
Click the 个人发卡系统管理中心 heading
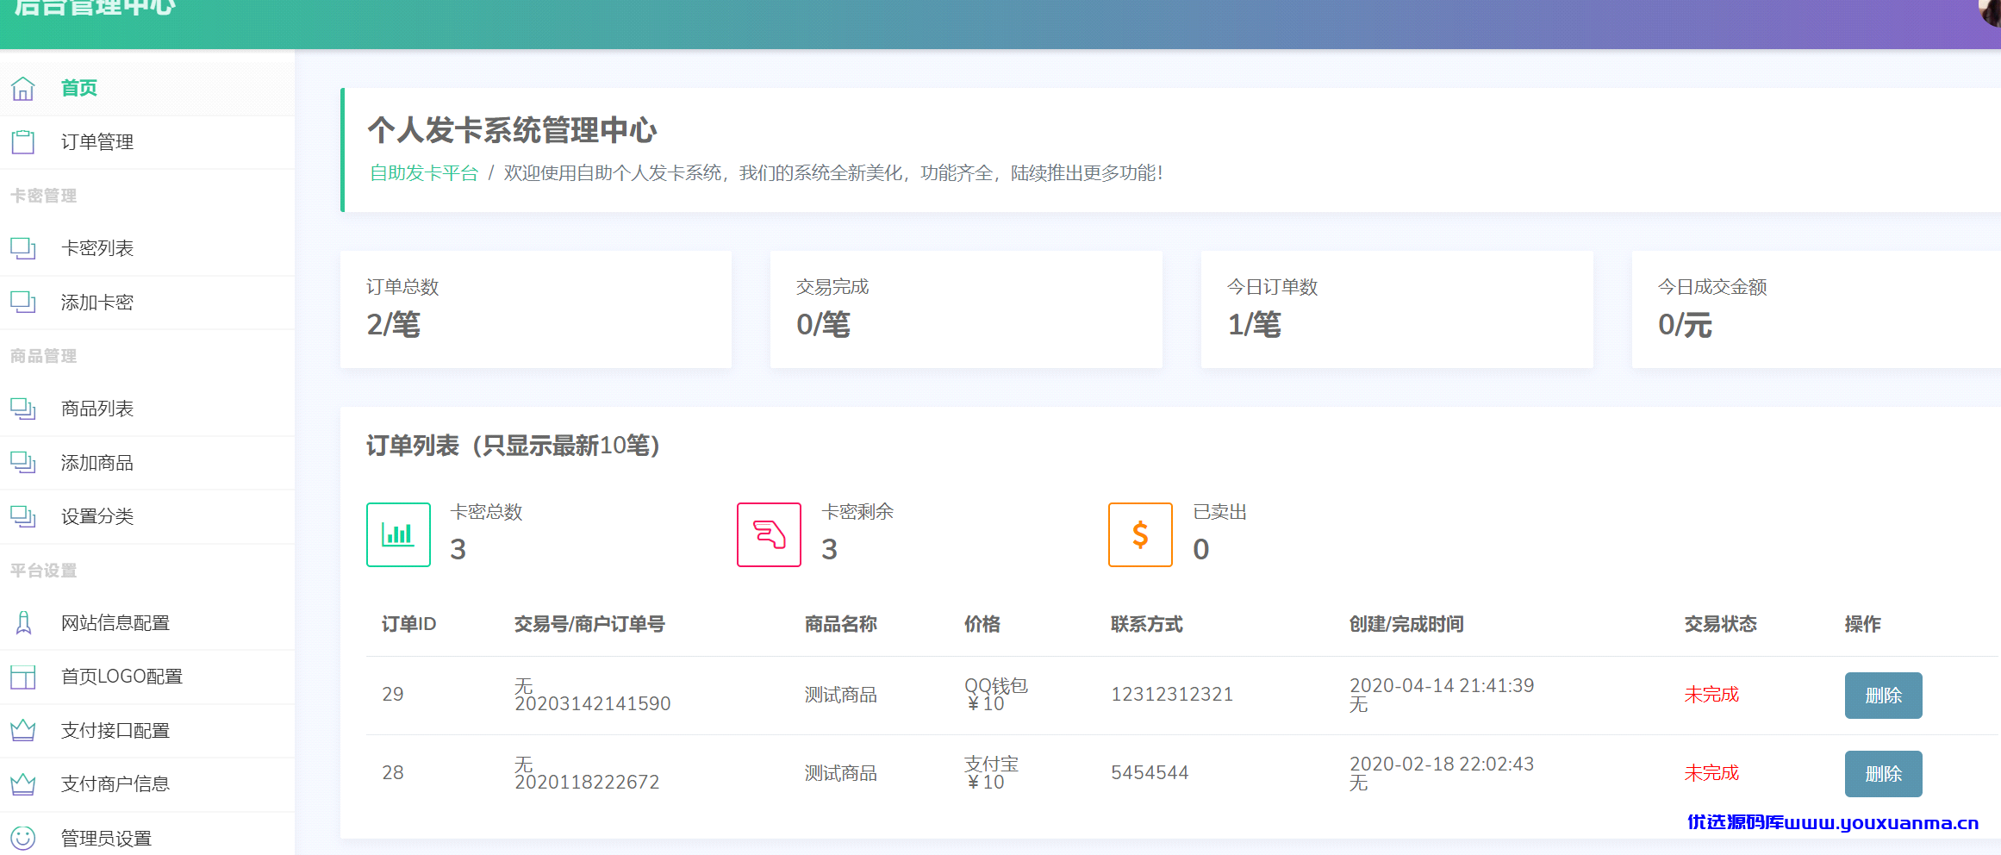tap(512, 130)
